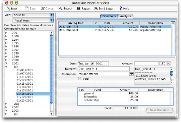The height and width of the screenshot is (123, 181).
Task: Open the Show all view dropdown
Action: tap(33, 15)
